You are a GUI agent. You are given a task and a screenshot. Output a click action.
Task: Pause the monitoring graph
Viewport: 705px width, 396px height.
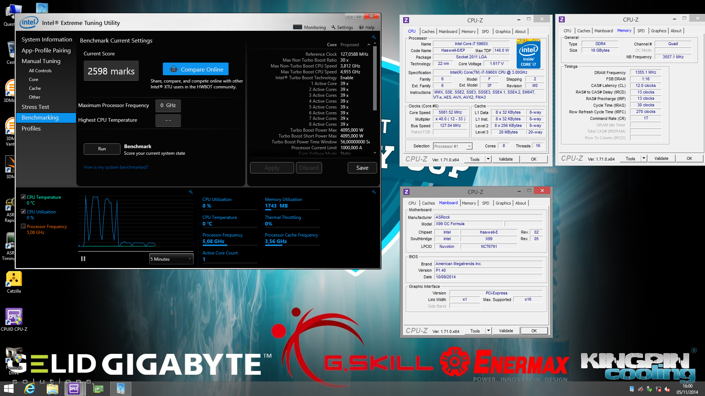point(83,259)
